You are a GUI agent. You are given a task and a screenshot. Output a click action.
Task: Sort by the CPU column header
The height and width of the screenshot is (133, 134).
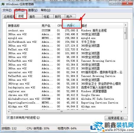click(59, 26)
